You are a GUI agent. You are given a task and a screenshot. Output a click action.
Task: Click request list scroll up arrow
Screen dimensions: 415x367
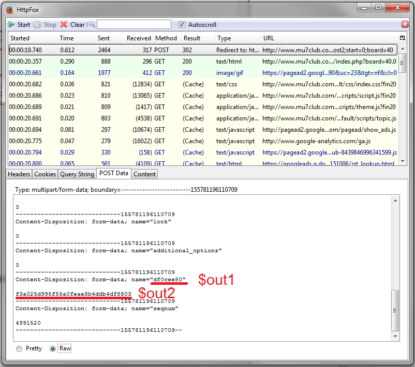point(403,49)
